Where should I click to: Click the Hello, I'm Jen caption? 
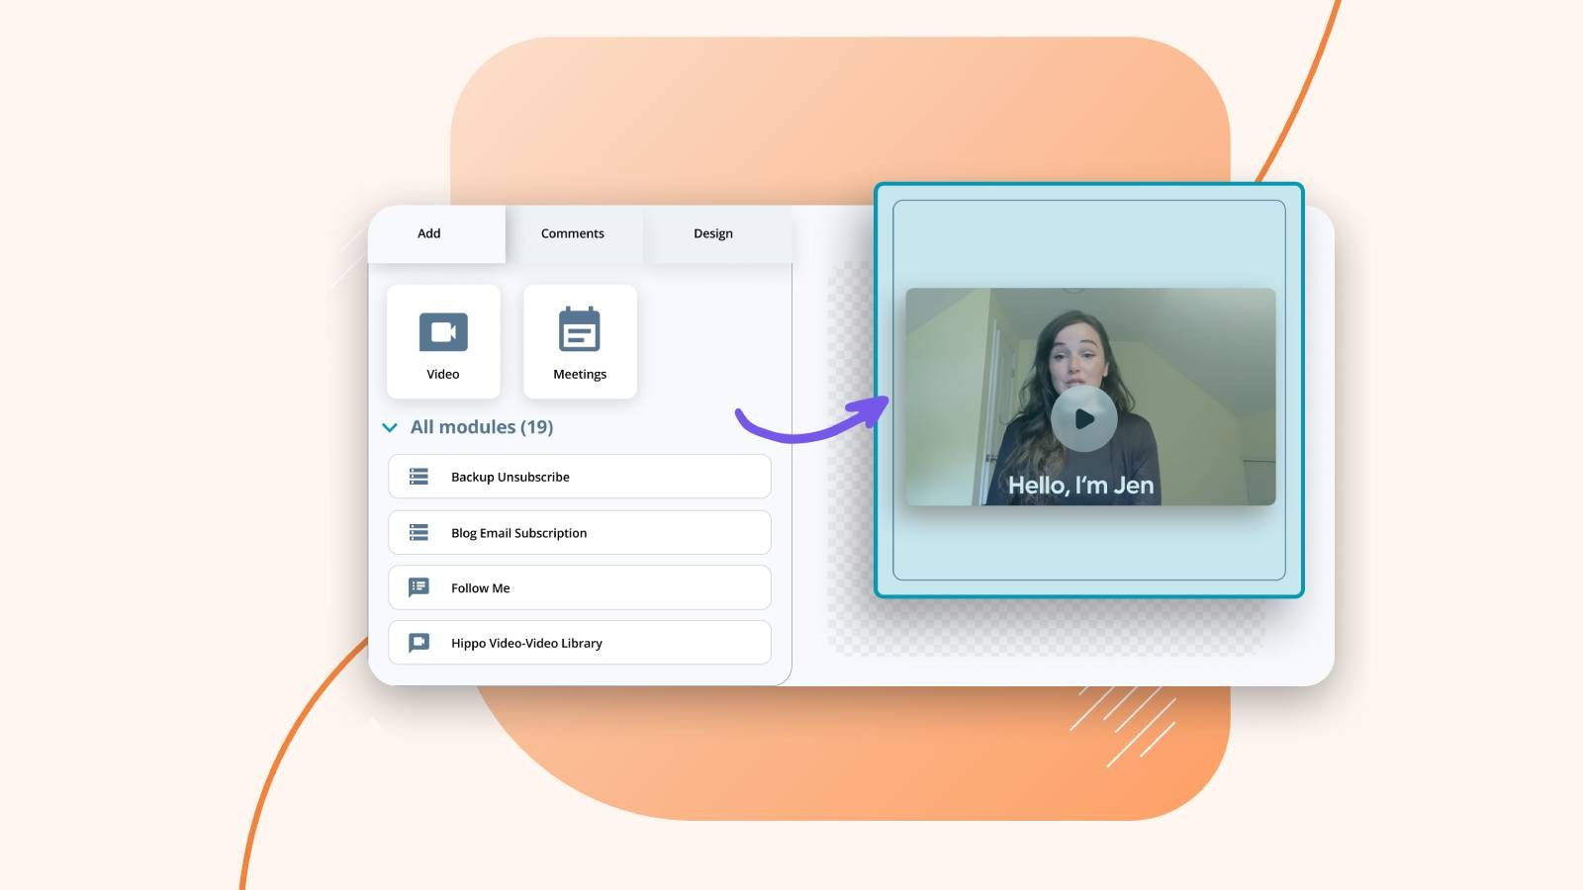pyautogui.click(x=1080, y=486)
